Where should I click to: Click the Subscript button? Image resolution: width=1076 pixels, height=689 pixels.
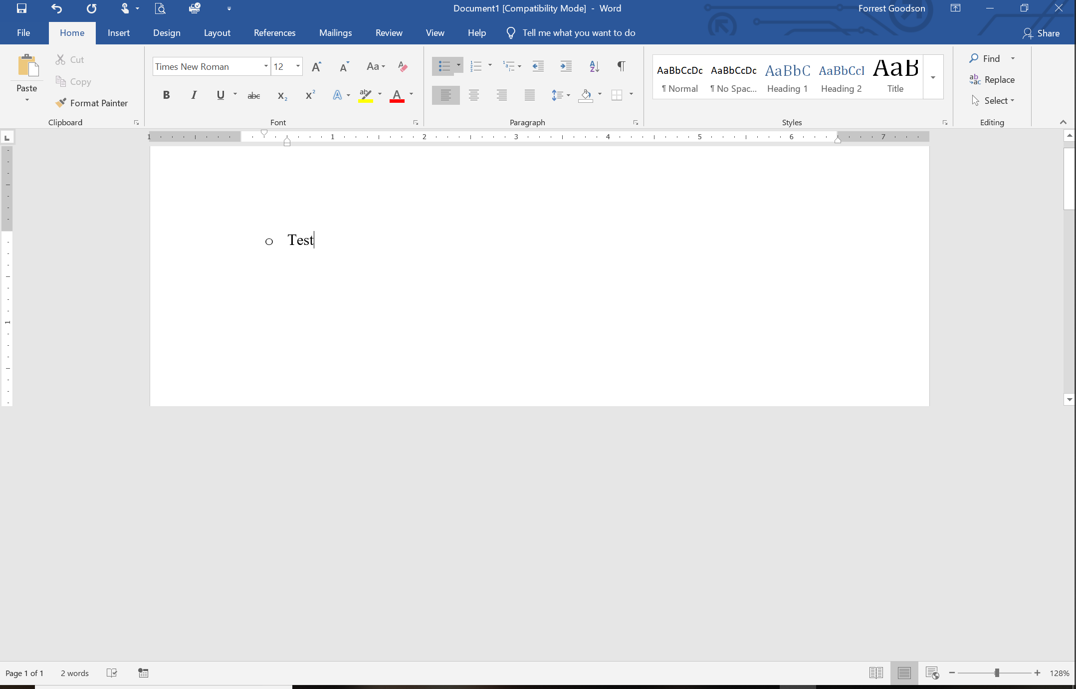(x=282, y=95)
